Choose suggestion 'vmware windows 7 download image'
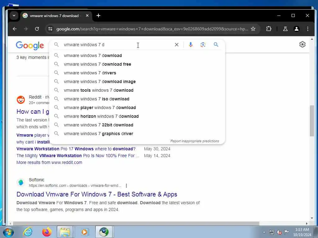318x238 pixels. coord(137,82)
